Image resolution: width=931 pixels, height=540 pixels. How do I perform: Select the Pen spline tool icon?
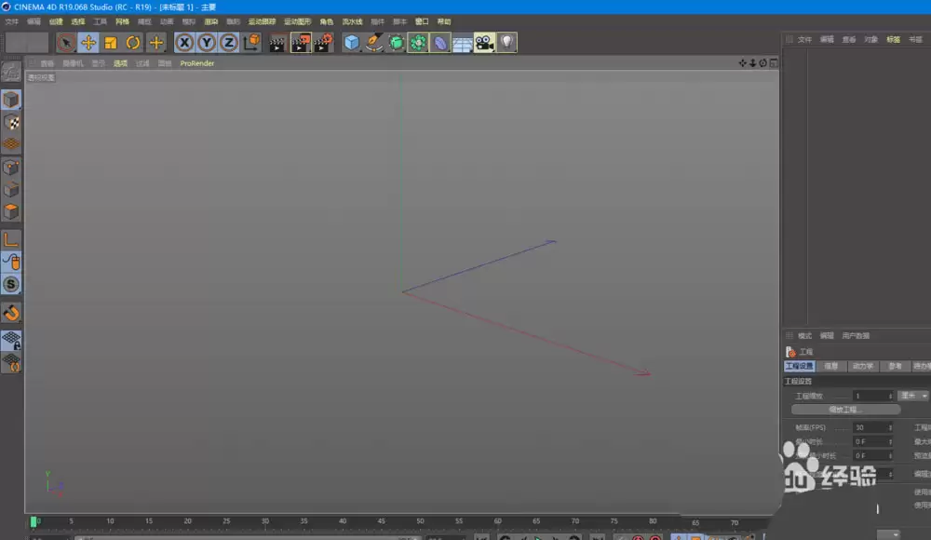(374, 42)
